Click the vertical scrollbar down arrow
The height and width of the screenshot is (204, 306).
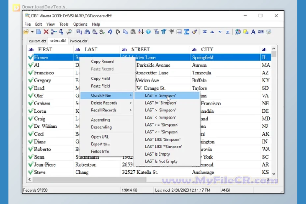coord(274,173)
